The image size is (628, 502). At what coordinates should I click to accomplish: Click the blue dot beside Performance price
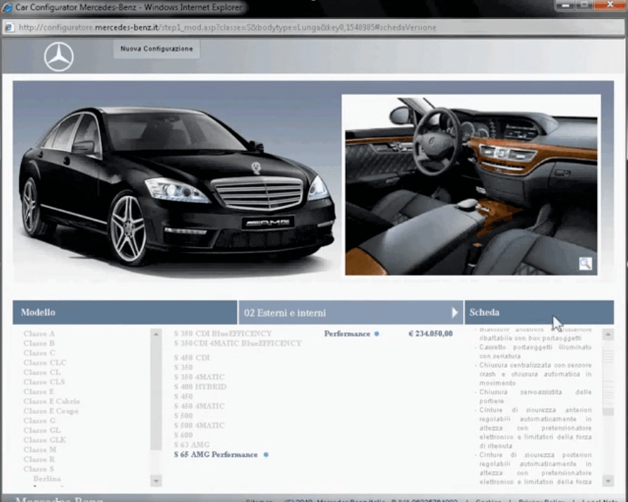[x=377, y=334]
